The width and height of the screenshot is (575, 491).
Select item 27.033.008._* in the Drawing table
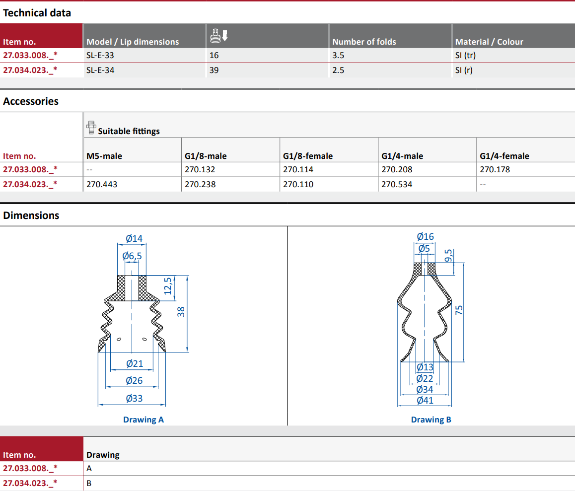[x=30, y=468]
